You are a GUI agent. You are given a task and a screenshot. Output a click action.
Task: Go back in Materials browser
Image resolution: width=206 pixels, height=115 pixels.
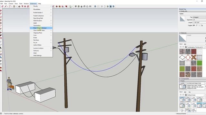pyautogui.click(x=181, y=47)
